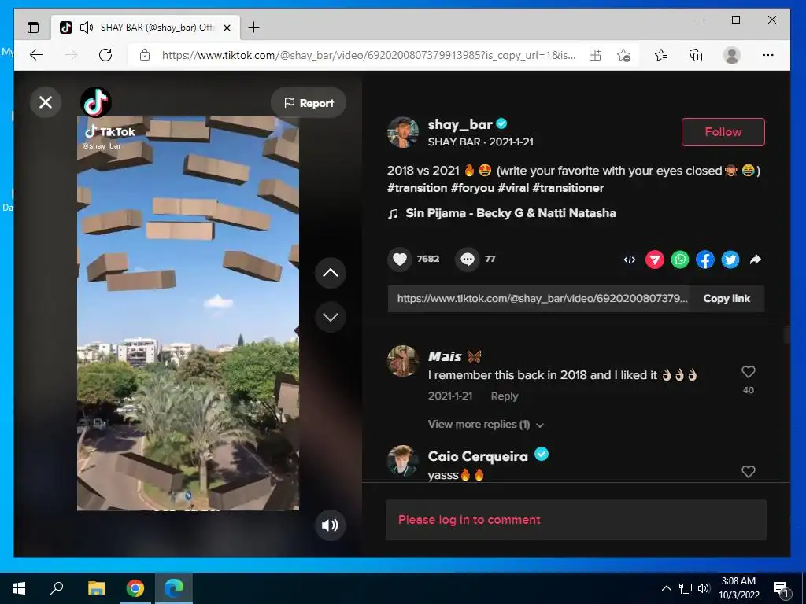Open the #transitioner hashtag
The width and height of the screenshot is (806, 604).
568,188
